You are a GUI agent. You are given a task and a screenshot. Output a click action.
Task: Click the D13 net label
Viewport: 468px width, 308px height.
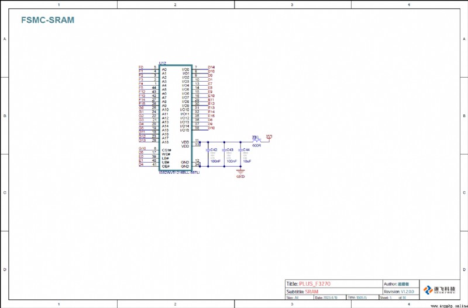tap(142, 140)
